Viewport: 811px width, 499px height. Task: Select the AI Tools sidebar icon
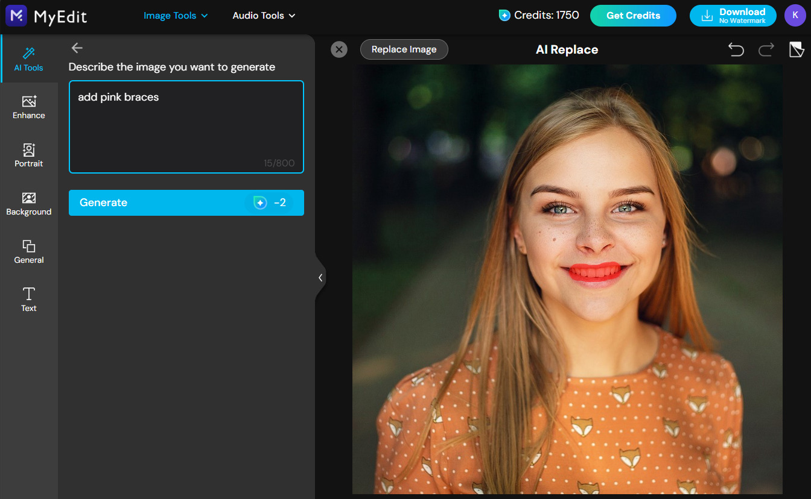coord(28,58)
